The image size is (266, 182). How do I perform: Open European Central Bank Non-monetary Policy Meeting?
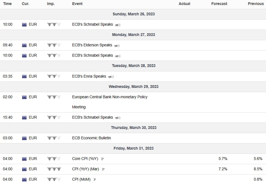coord(110,97)
